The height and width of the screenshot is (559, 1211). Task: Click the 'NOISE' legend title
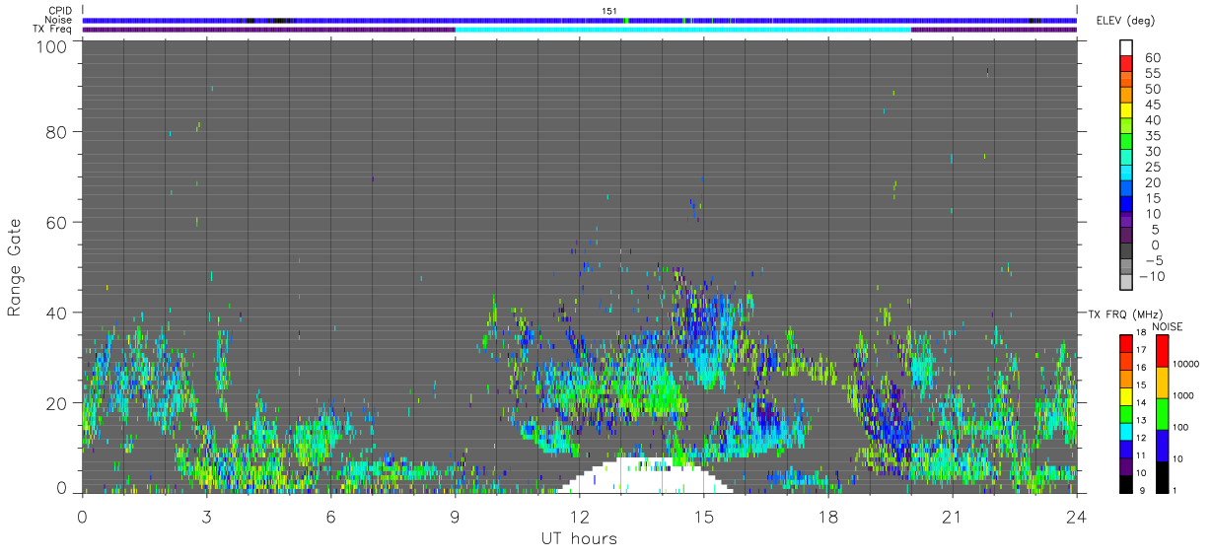tap(1168, 326)
